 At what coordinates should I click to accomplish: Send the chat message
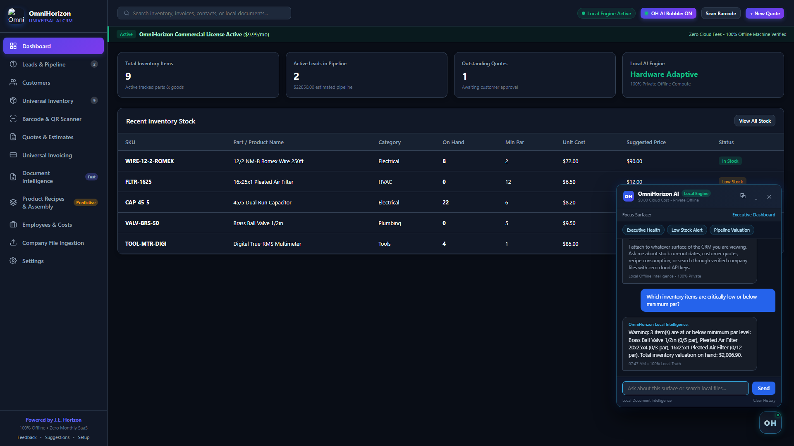pos(763,388)
